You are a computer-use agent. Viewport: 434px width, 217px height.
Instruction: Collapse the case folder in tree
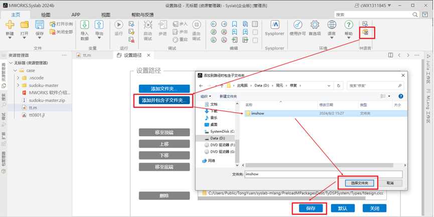(x=15, y=71)
